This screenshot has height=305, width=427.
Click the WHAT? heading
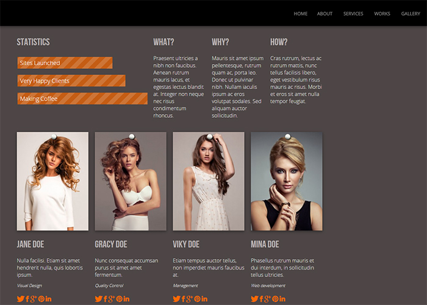(x=163, y=42)
